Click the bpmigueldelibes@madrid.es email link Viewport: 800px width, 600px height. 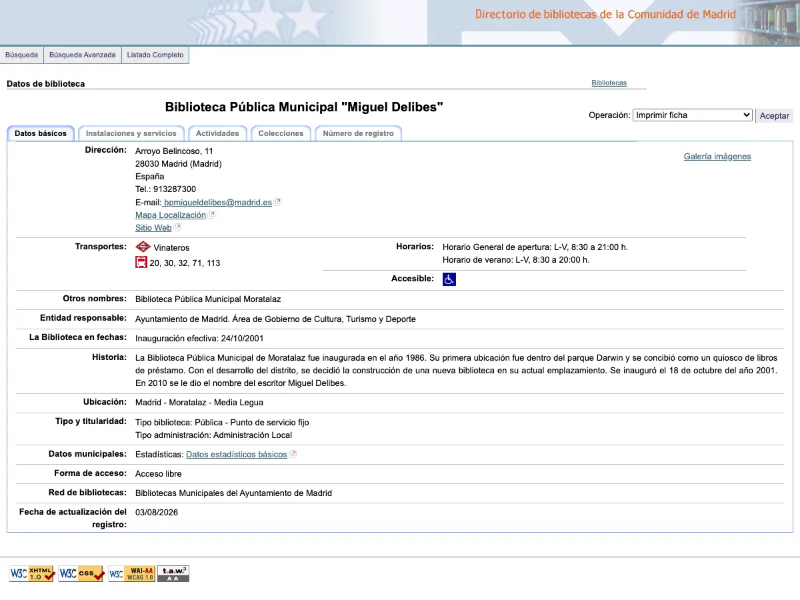pos(217,202)
